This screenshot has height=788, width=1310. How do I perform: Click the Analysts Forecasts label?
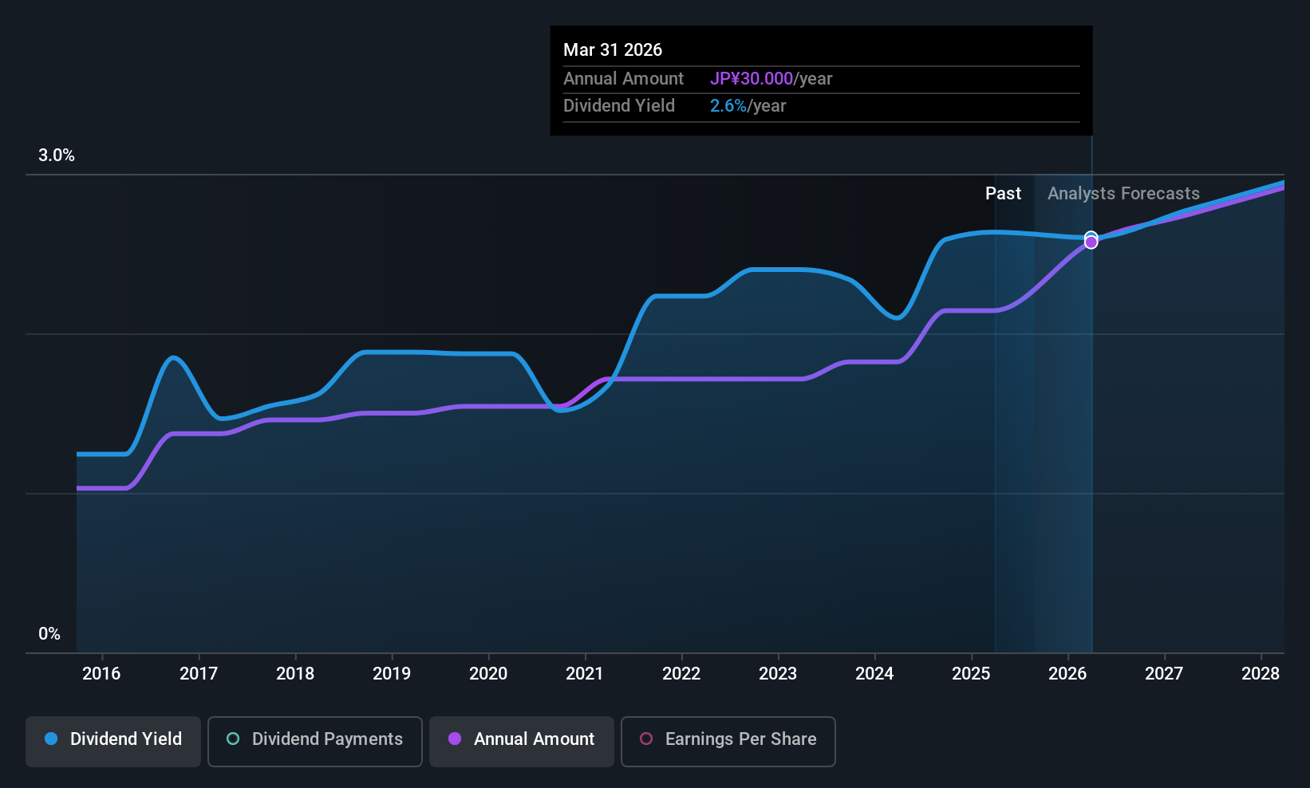tap(1123, 194)
